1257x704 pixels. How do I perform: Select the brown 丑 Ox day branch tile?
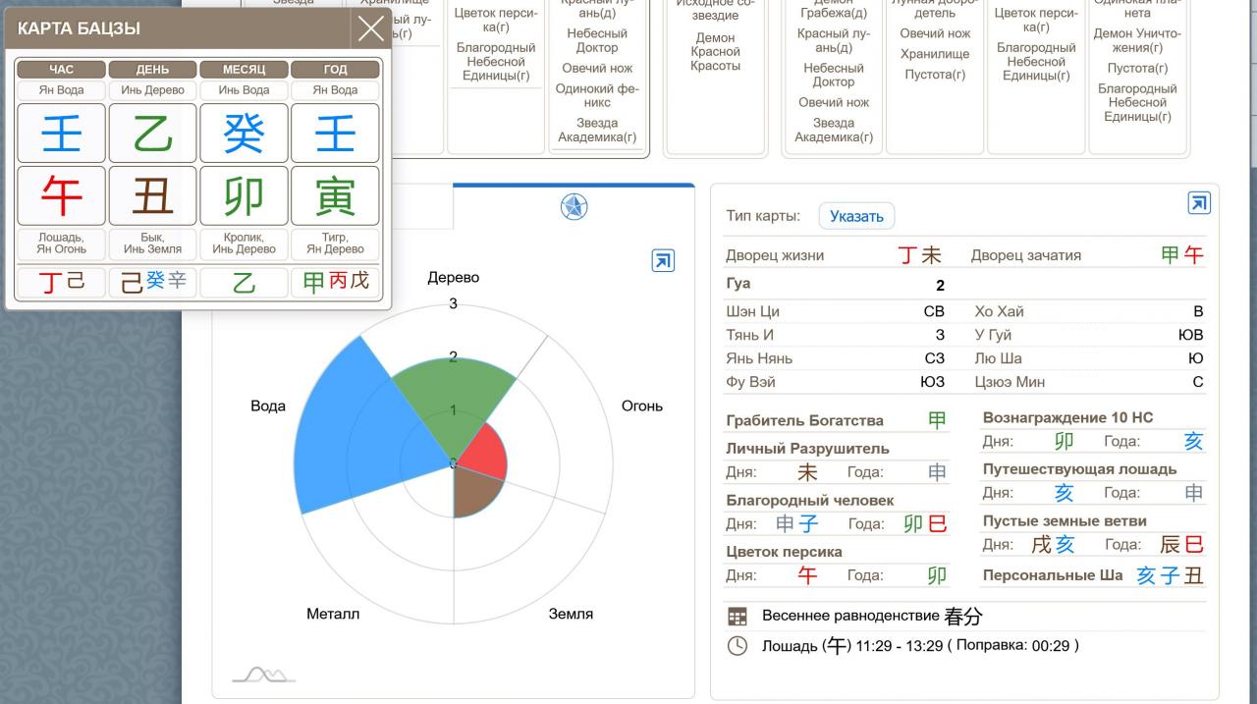click(x=152, y=195)
